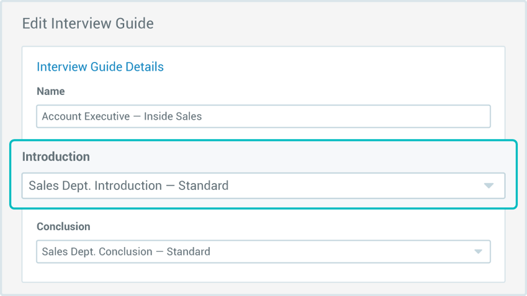Click the Introduction section label
527x296 pixels.
point(56,157)
